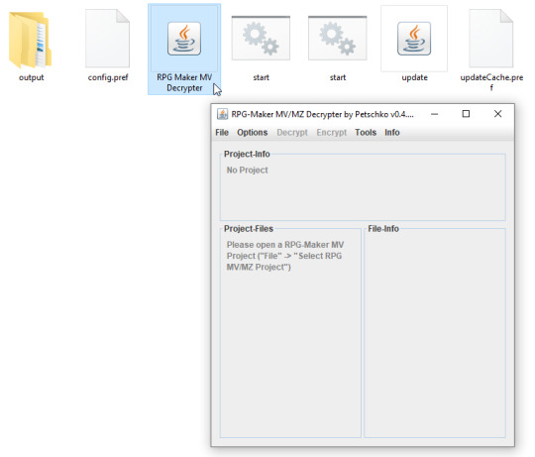Minimize the Decrypter window

[x=434, y=114]
